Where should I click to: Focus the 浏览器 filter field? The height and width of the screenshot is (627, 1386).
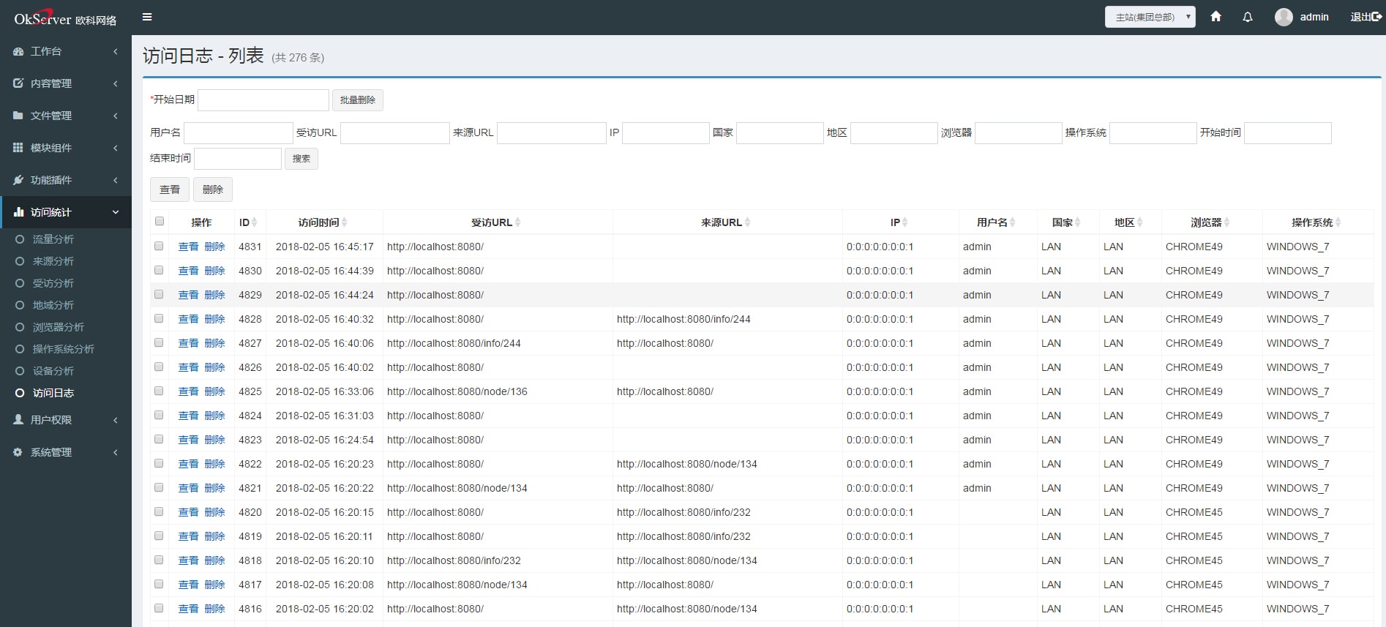point(1019,133)
